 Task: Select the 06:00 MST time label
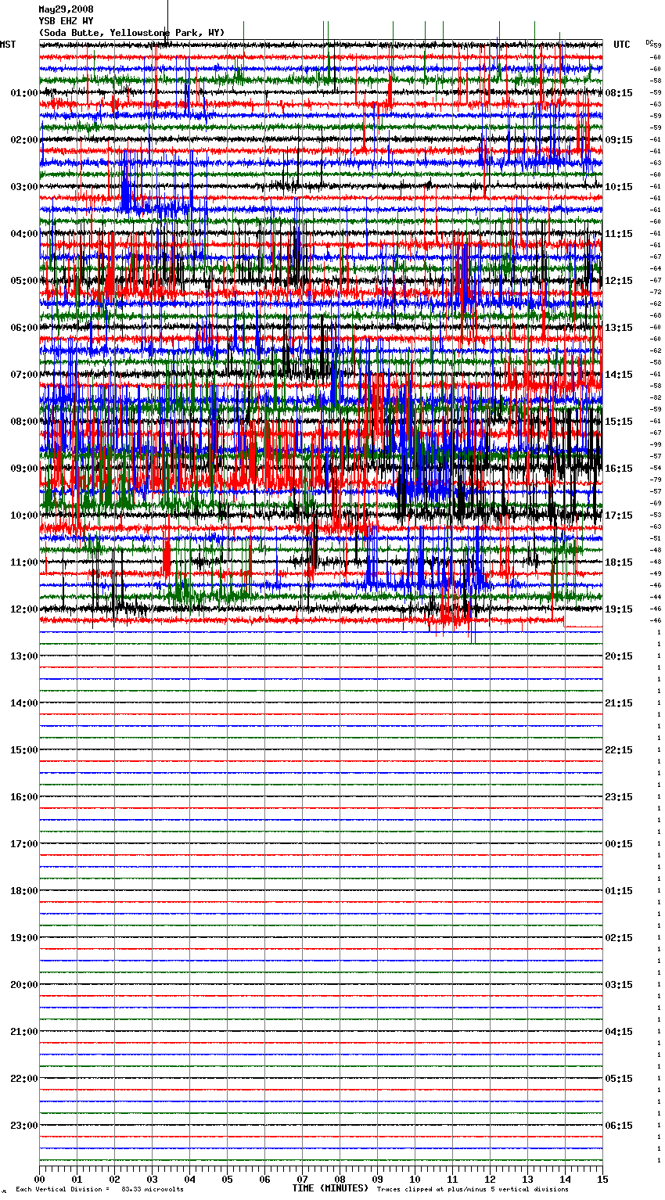tap(24, 328)
